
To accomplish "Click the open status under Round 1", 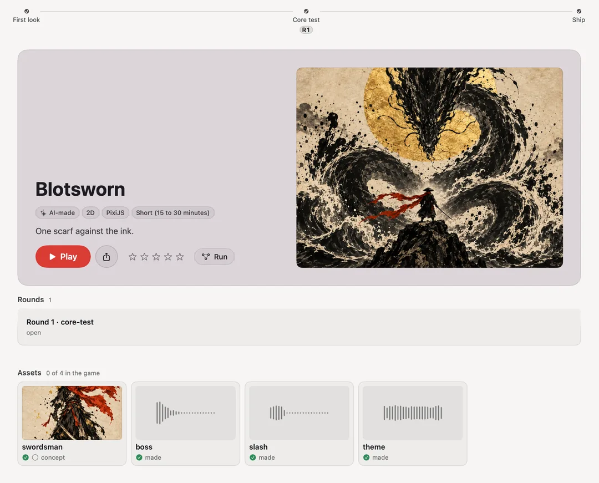I will click(34, 333).
